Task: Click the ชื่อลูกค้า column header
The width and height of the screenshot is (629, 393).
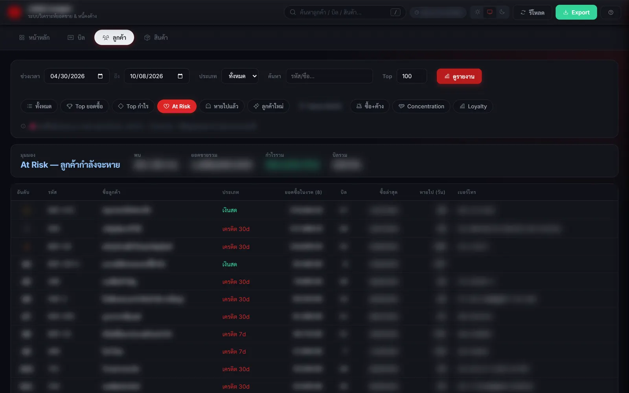Action: 111,192
